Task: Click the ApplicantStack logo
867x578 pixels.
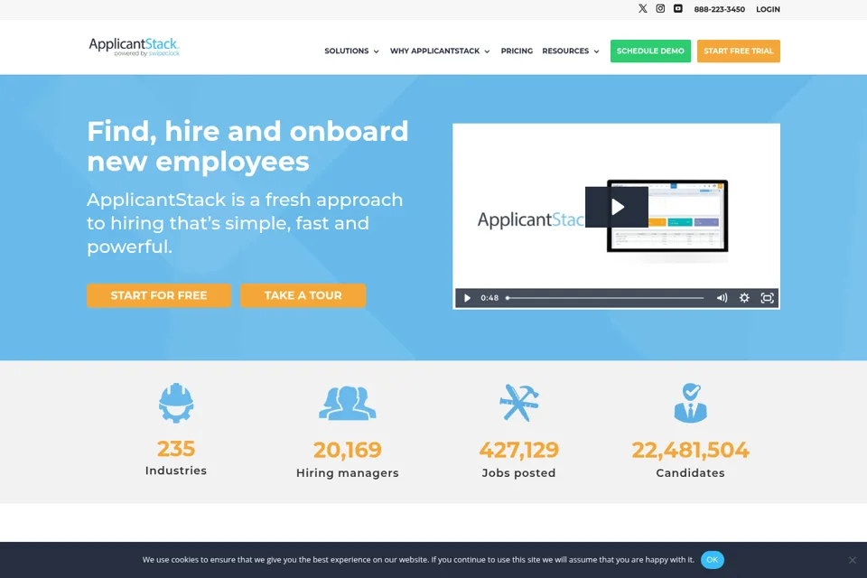Action: (x=135, y=46)
